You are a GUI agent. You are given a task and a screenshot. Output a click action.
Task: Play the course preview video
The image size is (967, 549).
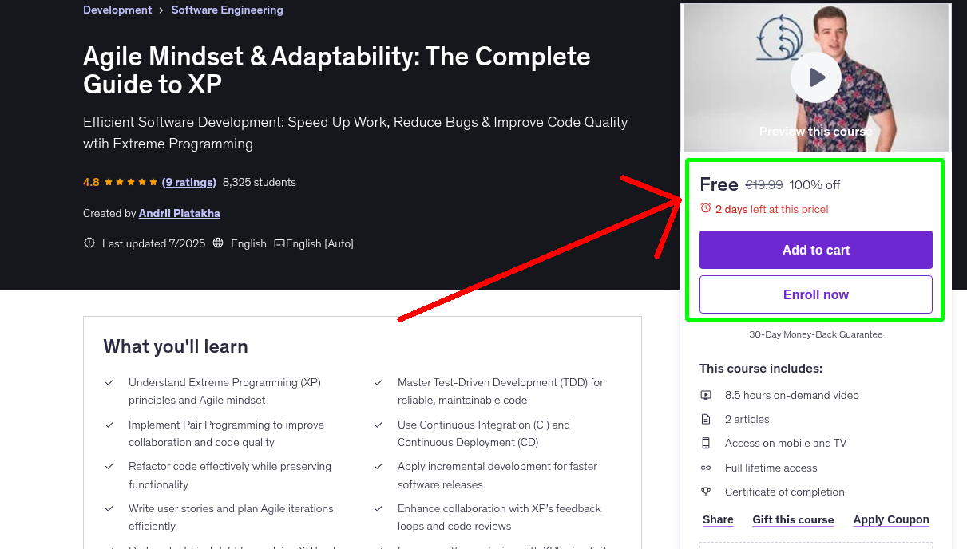[x=815, y=76]
